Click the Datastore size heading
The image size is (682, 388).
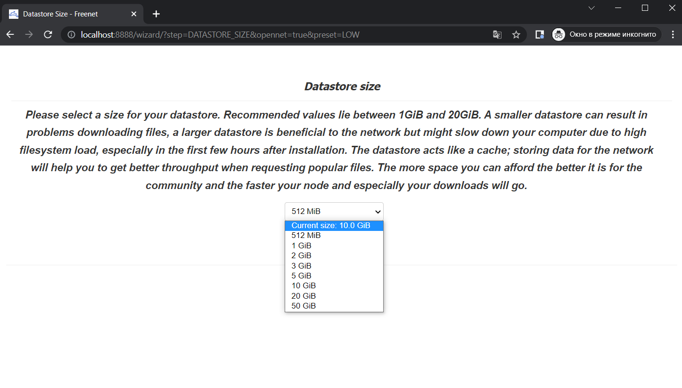pyautogui.click(x=342, y=87)
